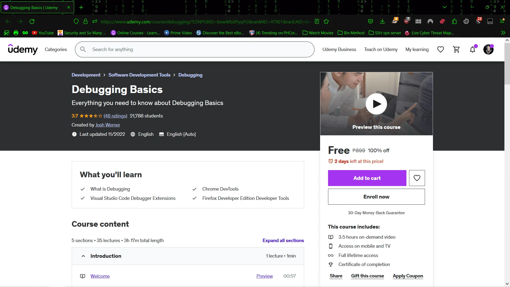Click Apply Coupon
The width and height of the screenshot is (510, 287).
click(x=408, y=276)
